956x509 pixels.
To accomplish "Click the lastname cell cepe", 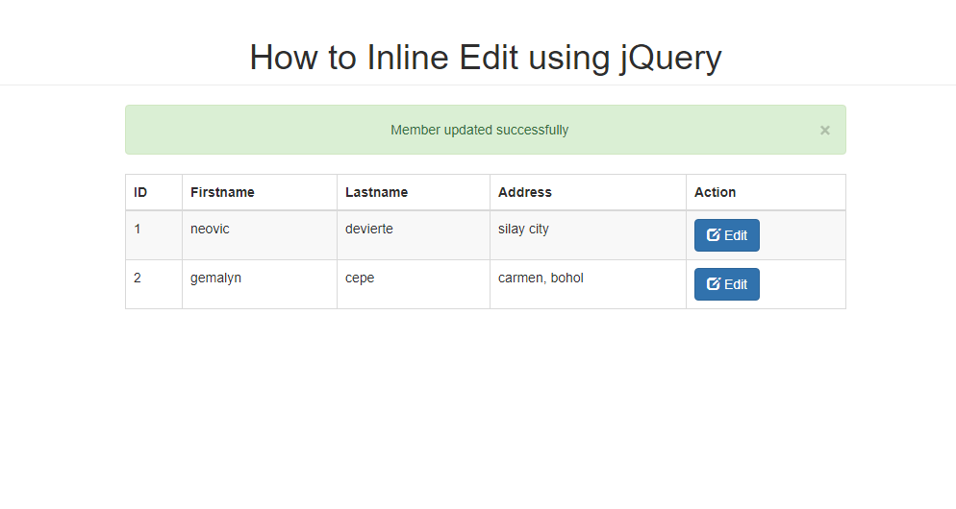I will [x=414, y=284].
